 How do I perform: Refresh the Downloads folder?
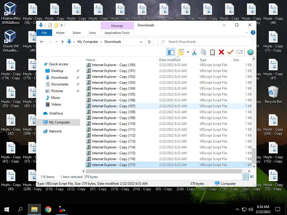[x=149, y=42]
